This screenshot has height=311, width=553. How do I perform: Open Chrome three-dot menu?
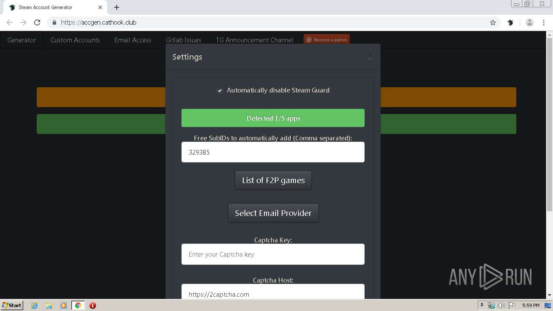[544, 22]
